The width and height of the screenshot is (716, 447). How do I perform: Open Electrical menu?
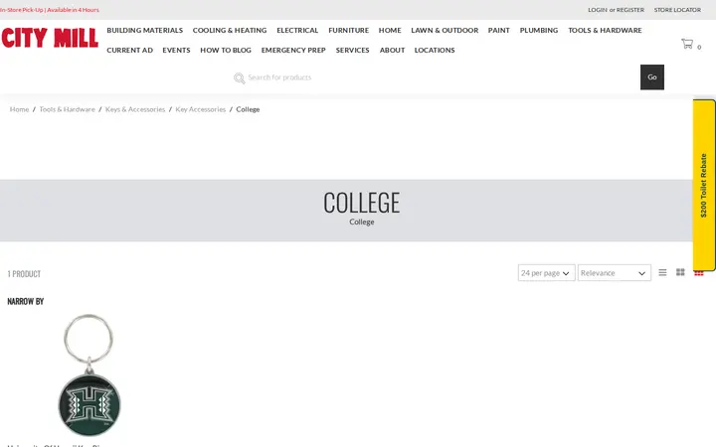click(x=297, y=30)
